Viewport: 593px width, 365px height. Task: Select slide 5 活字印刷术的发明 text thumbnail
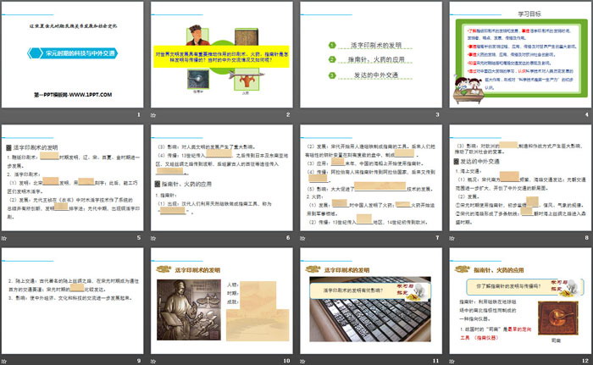pos(73,178)
